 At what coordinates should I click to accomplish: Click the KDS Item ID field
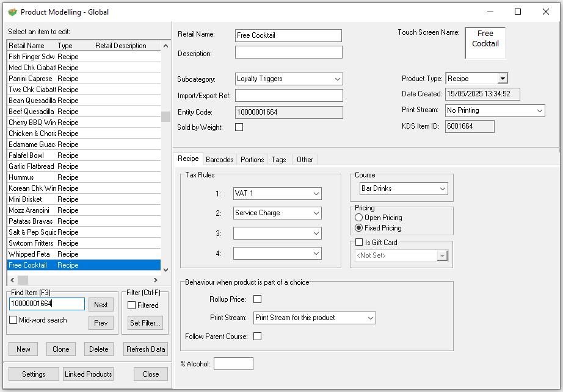coord(470,126)
